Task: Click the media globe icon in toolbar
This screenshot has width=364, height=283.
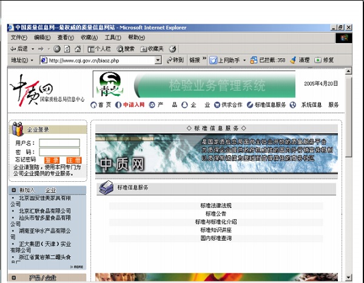Action: (172, 48)
